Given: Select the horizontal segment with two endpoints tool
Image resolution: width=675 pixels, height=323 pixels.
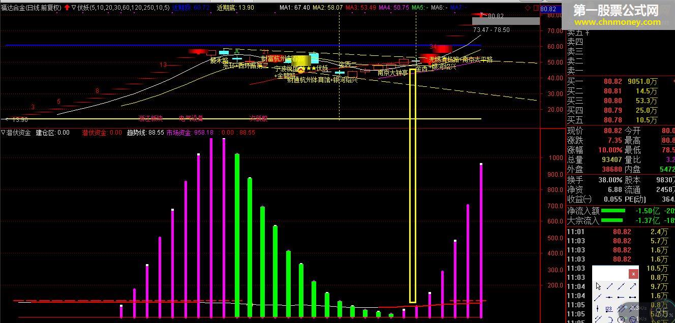Looking at the screenshot, I should point(632,297).
